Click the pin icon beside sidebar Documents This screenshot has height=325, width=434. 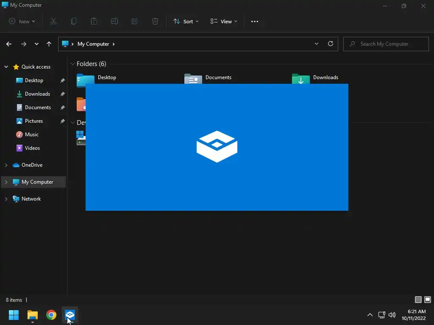pos(63,107)
